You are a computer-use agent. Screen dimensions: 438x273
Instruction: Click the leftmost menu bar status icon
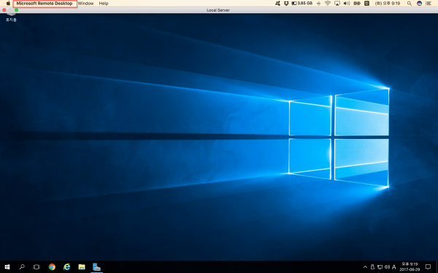pyautogui.click(x=277, y=4)
